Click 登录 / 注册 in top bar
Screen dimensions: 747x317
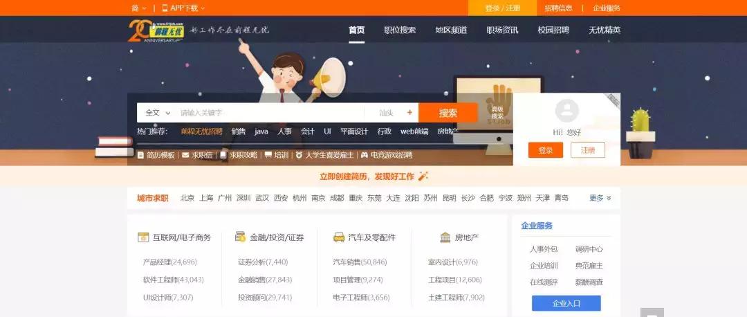tap(503, 8)
